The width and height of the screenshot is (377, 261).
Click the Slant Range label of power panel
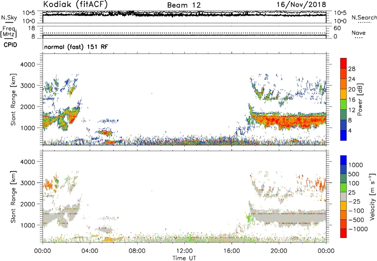13,99
